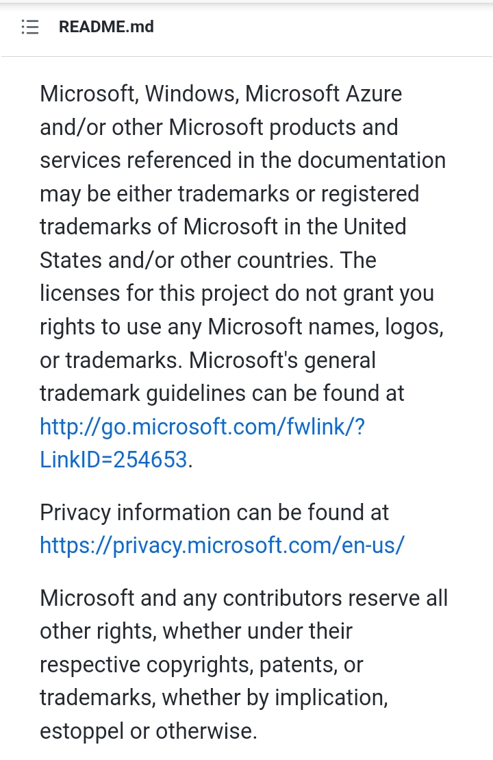Click the line 'States and/or other countries. The'
The image size is (493, 760).
coord(207,260)
